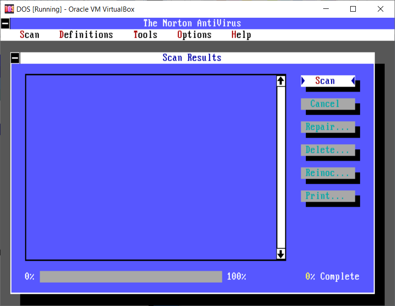
Task: Maximize the VirtualBox window
Action: coord(353,9)
